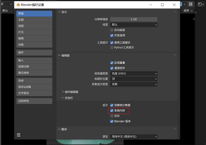
Task: Click the grip dots on the 显示 panel
Action: (x=175, y=12)
